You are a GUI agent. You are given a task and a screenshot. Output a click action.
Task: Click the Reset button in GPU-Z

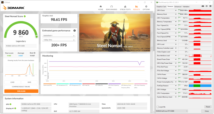coord(208,107)
